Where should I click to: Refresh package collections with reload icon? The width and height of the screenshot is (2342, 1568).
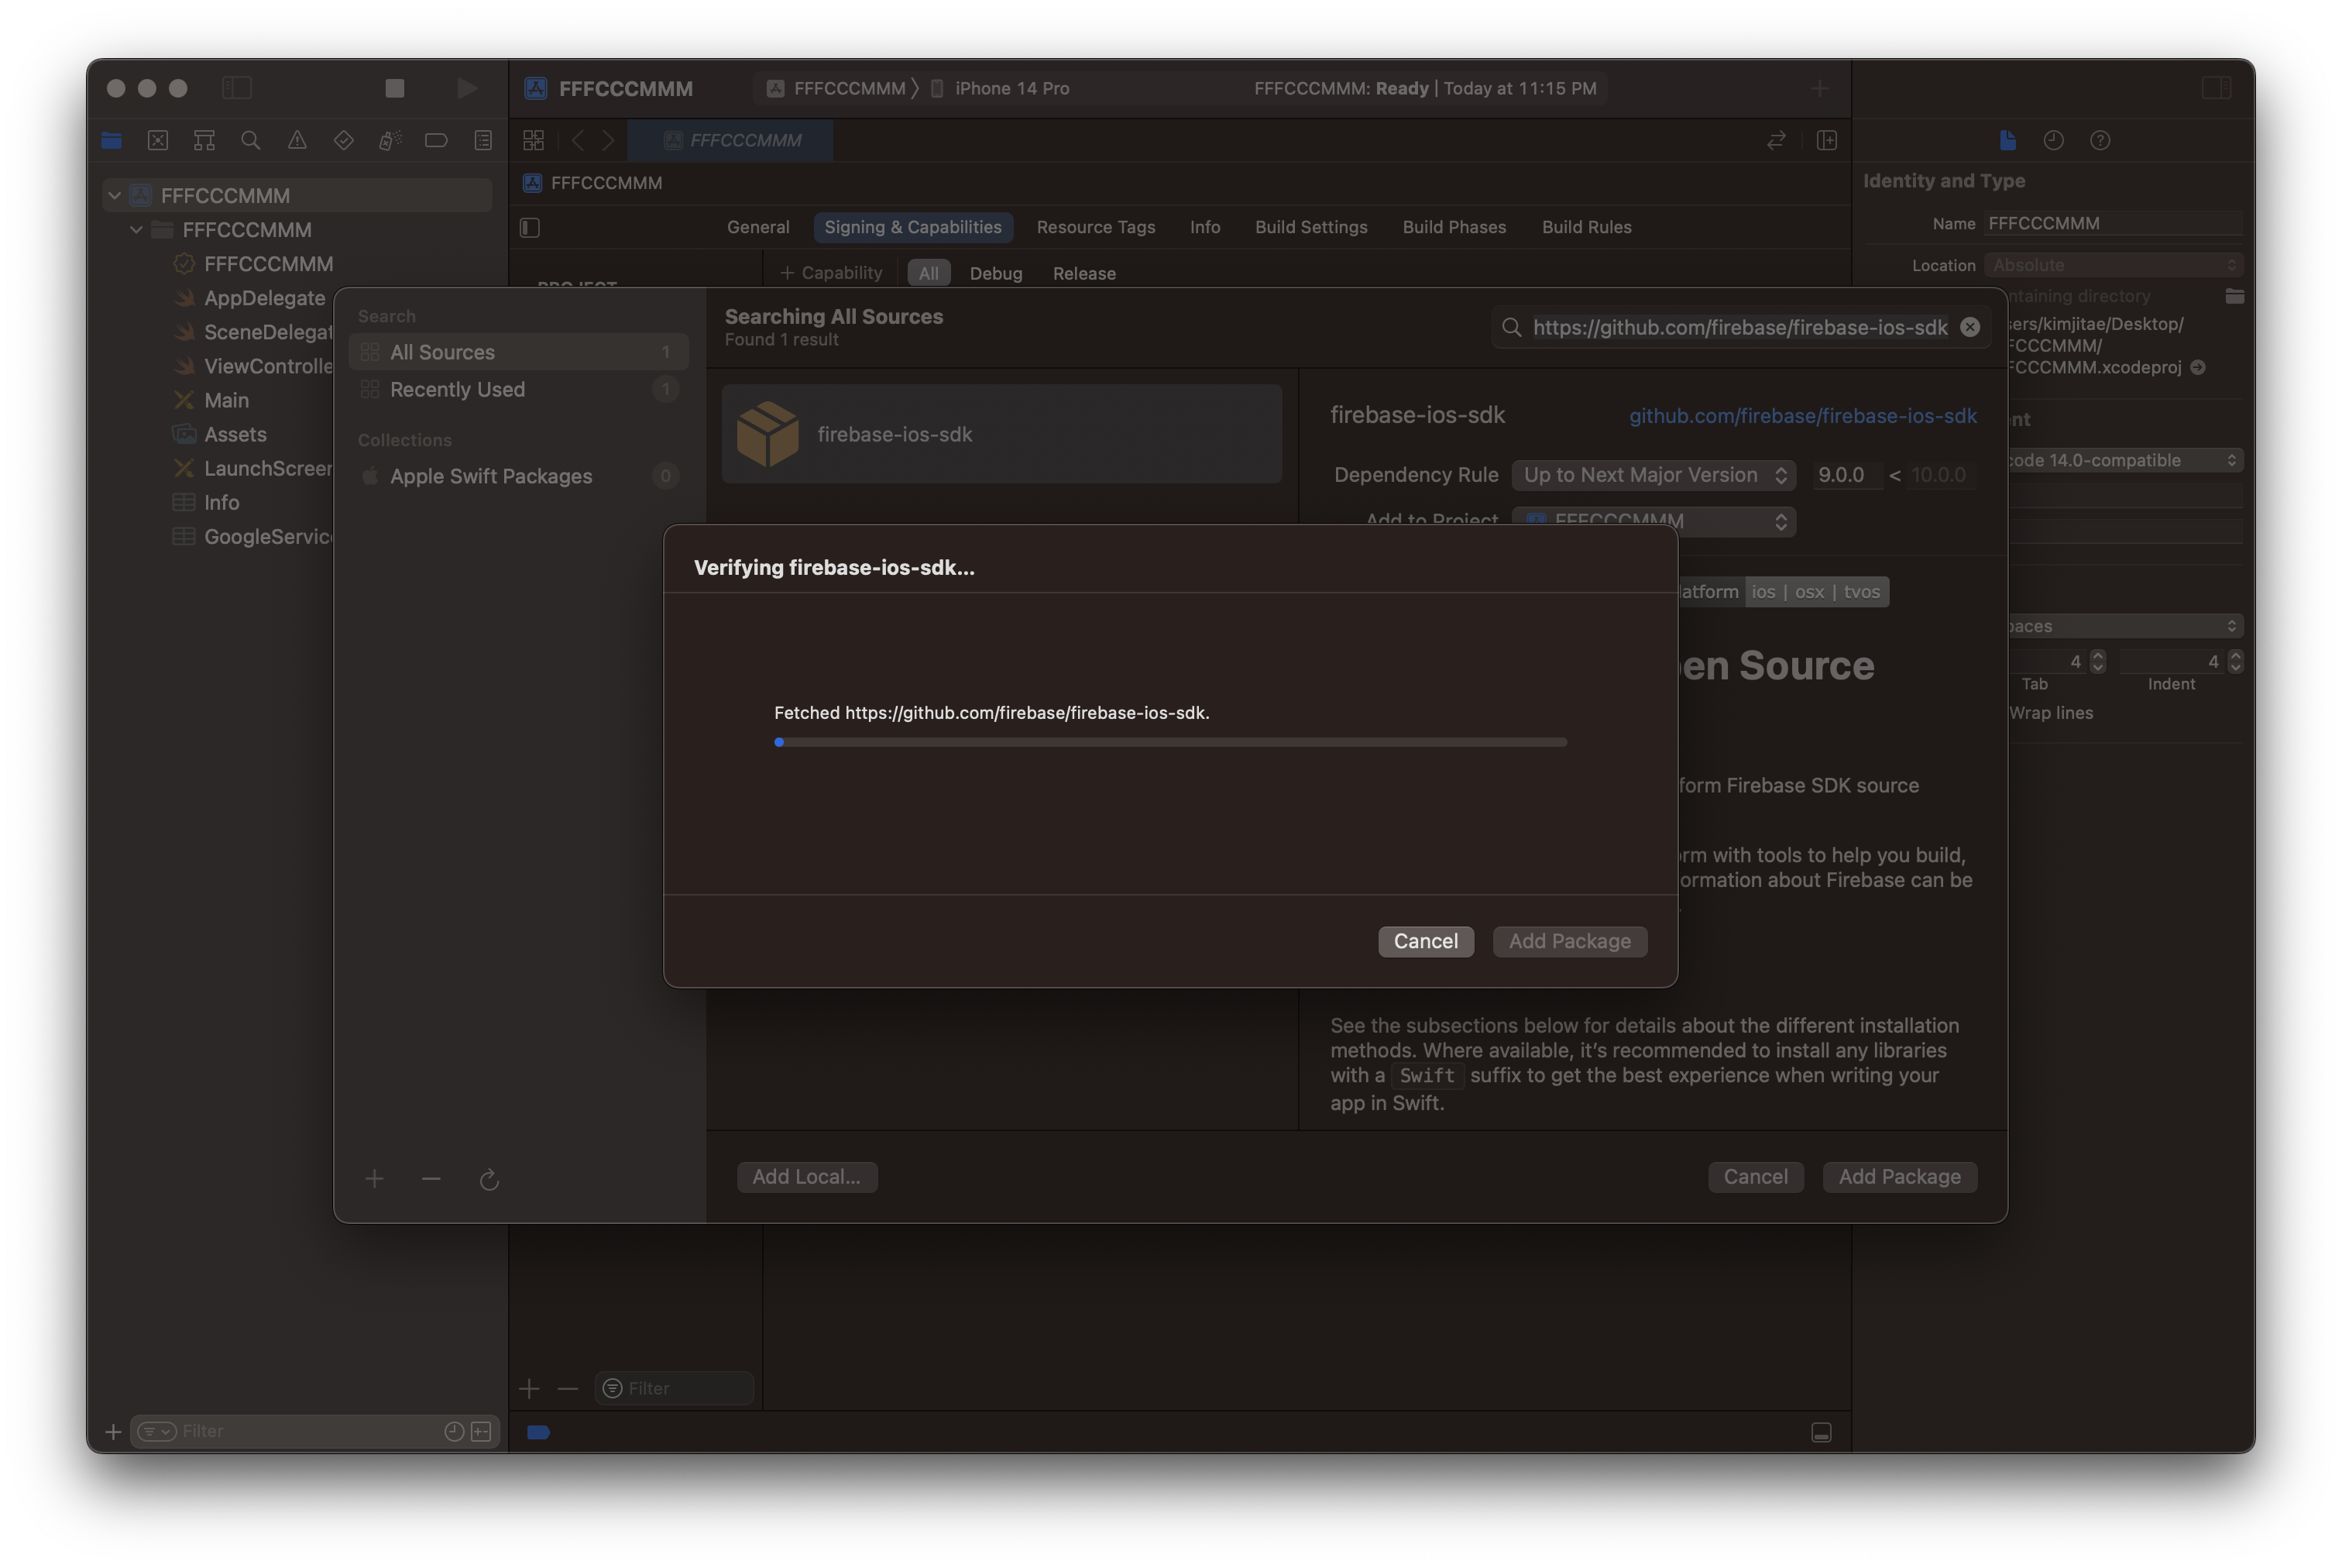[x=489, y=1179]
